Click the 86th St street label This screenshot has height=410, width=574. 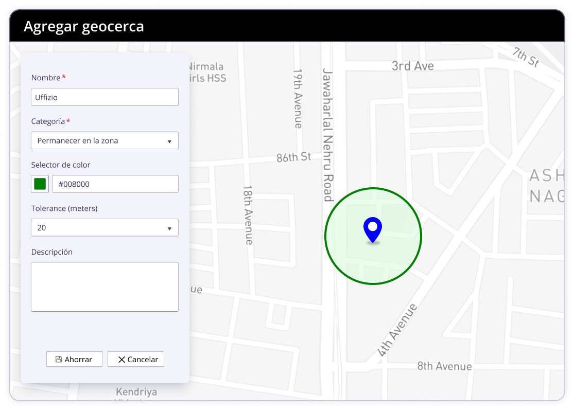click(x=293, y=157)
